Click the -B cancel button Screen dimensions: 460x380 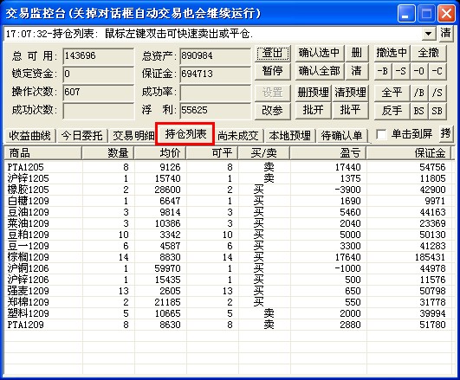point(383,71)
